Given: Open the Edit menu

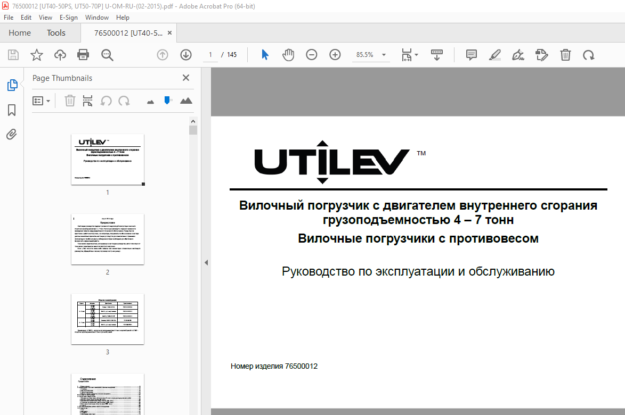Looking at the screenshot, I should tap(26, 18).
